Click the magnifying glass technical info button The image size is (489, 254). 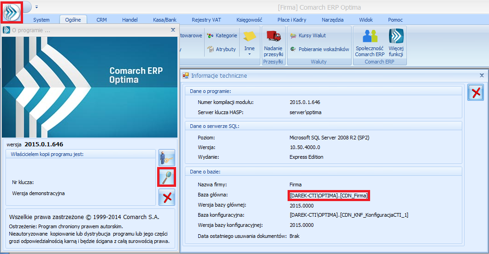(166, 177)
